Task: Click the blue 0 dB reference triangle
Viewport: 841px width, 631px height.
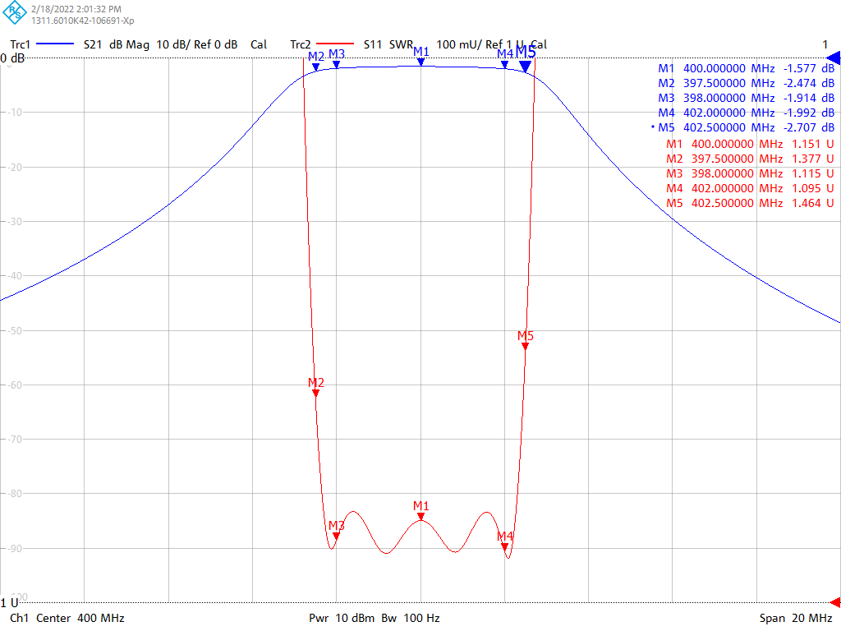Action: (834, 58)
